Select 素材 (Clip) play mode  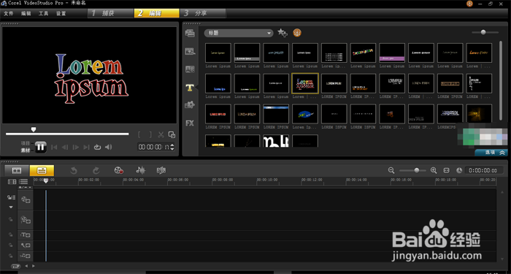(26, 151)
